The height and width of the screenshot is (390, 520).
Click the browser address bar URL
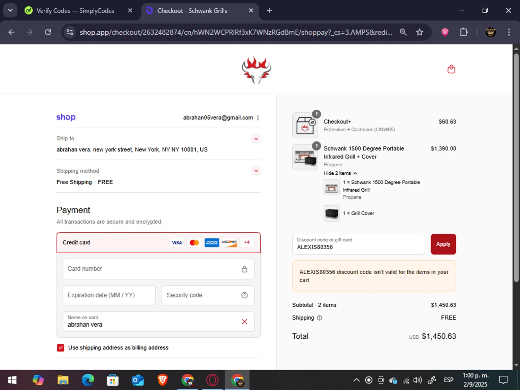[236, 32]
